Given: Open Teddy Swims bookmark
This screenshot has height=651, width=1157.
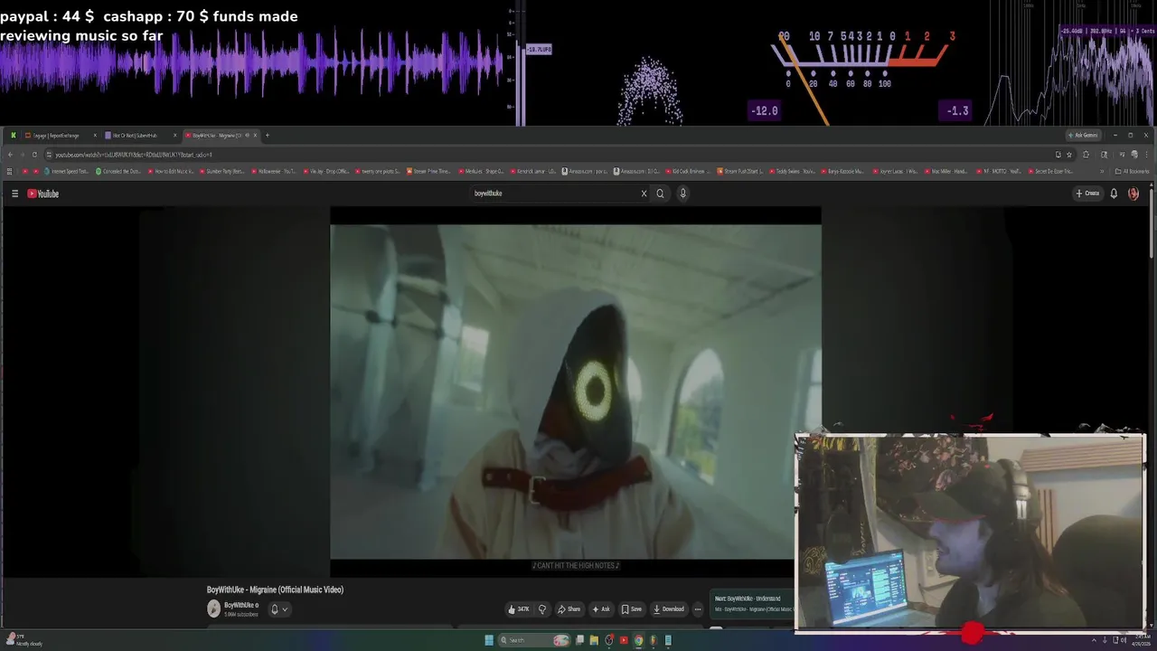Looking at the screenshot, I should (x=792, y=171).
